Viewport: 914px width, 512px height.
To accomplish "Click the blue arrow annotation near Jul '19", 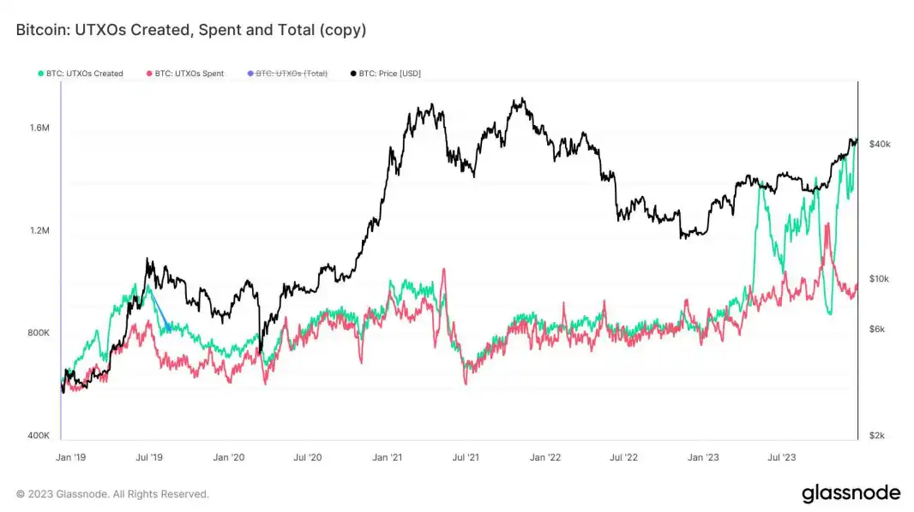I will pos(160,311).
